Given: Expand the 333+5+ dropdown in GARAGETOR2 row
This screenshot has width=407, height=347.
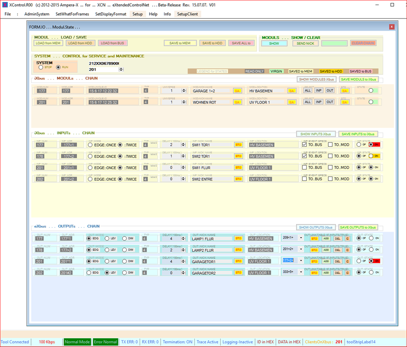Looking at the screenshot, I should pyautogui.click(x=301, y=273).
